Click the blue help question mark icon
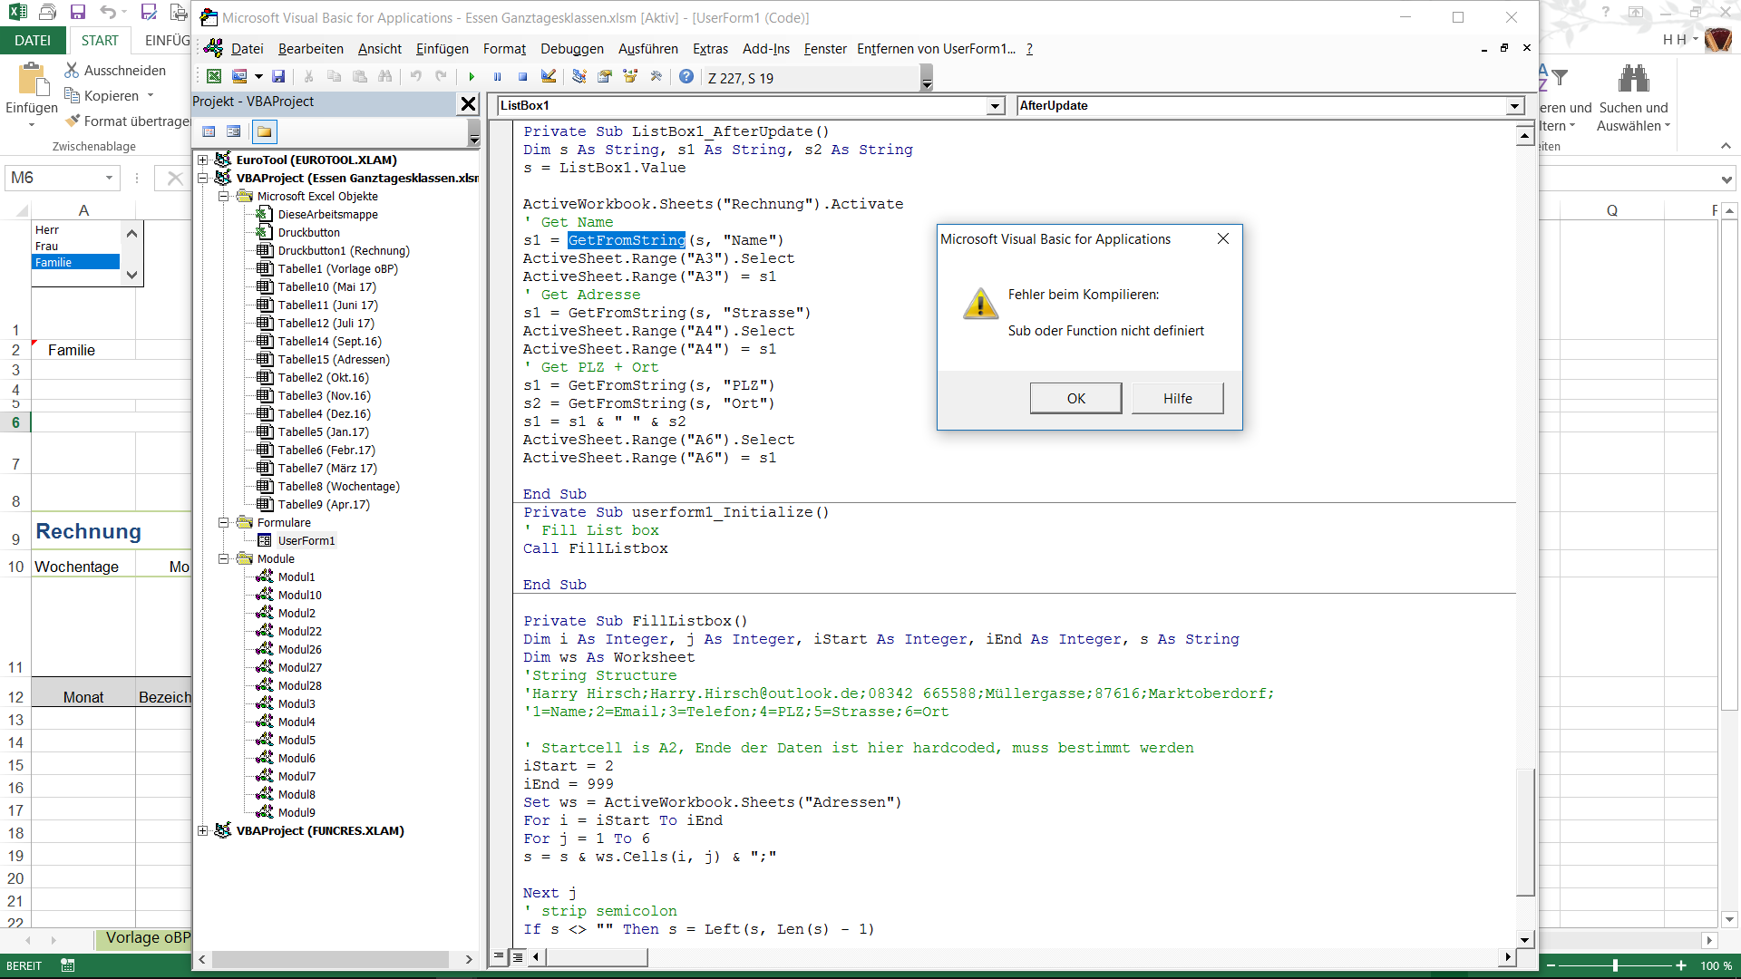Screen dimensions: 1741x979 (686, 77)
